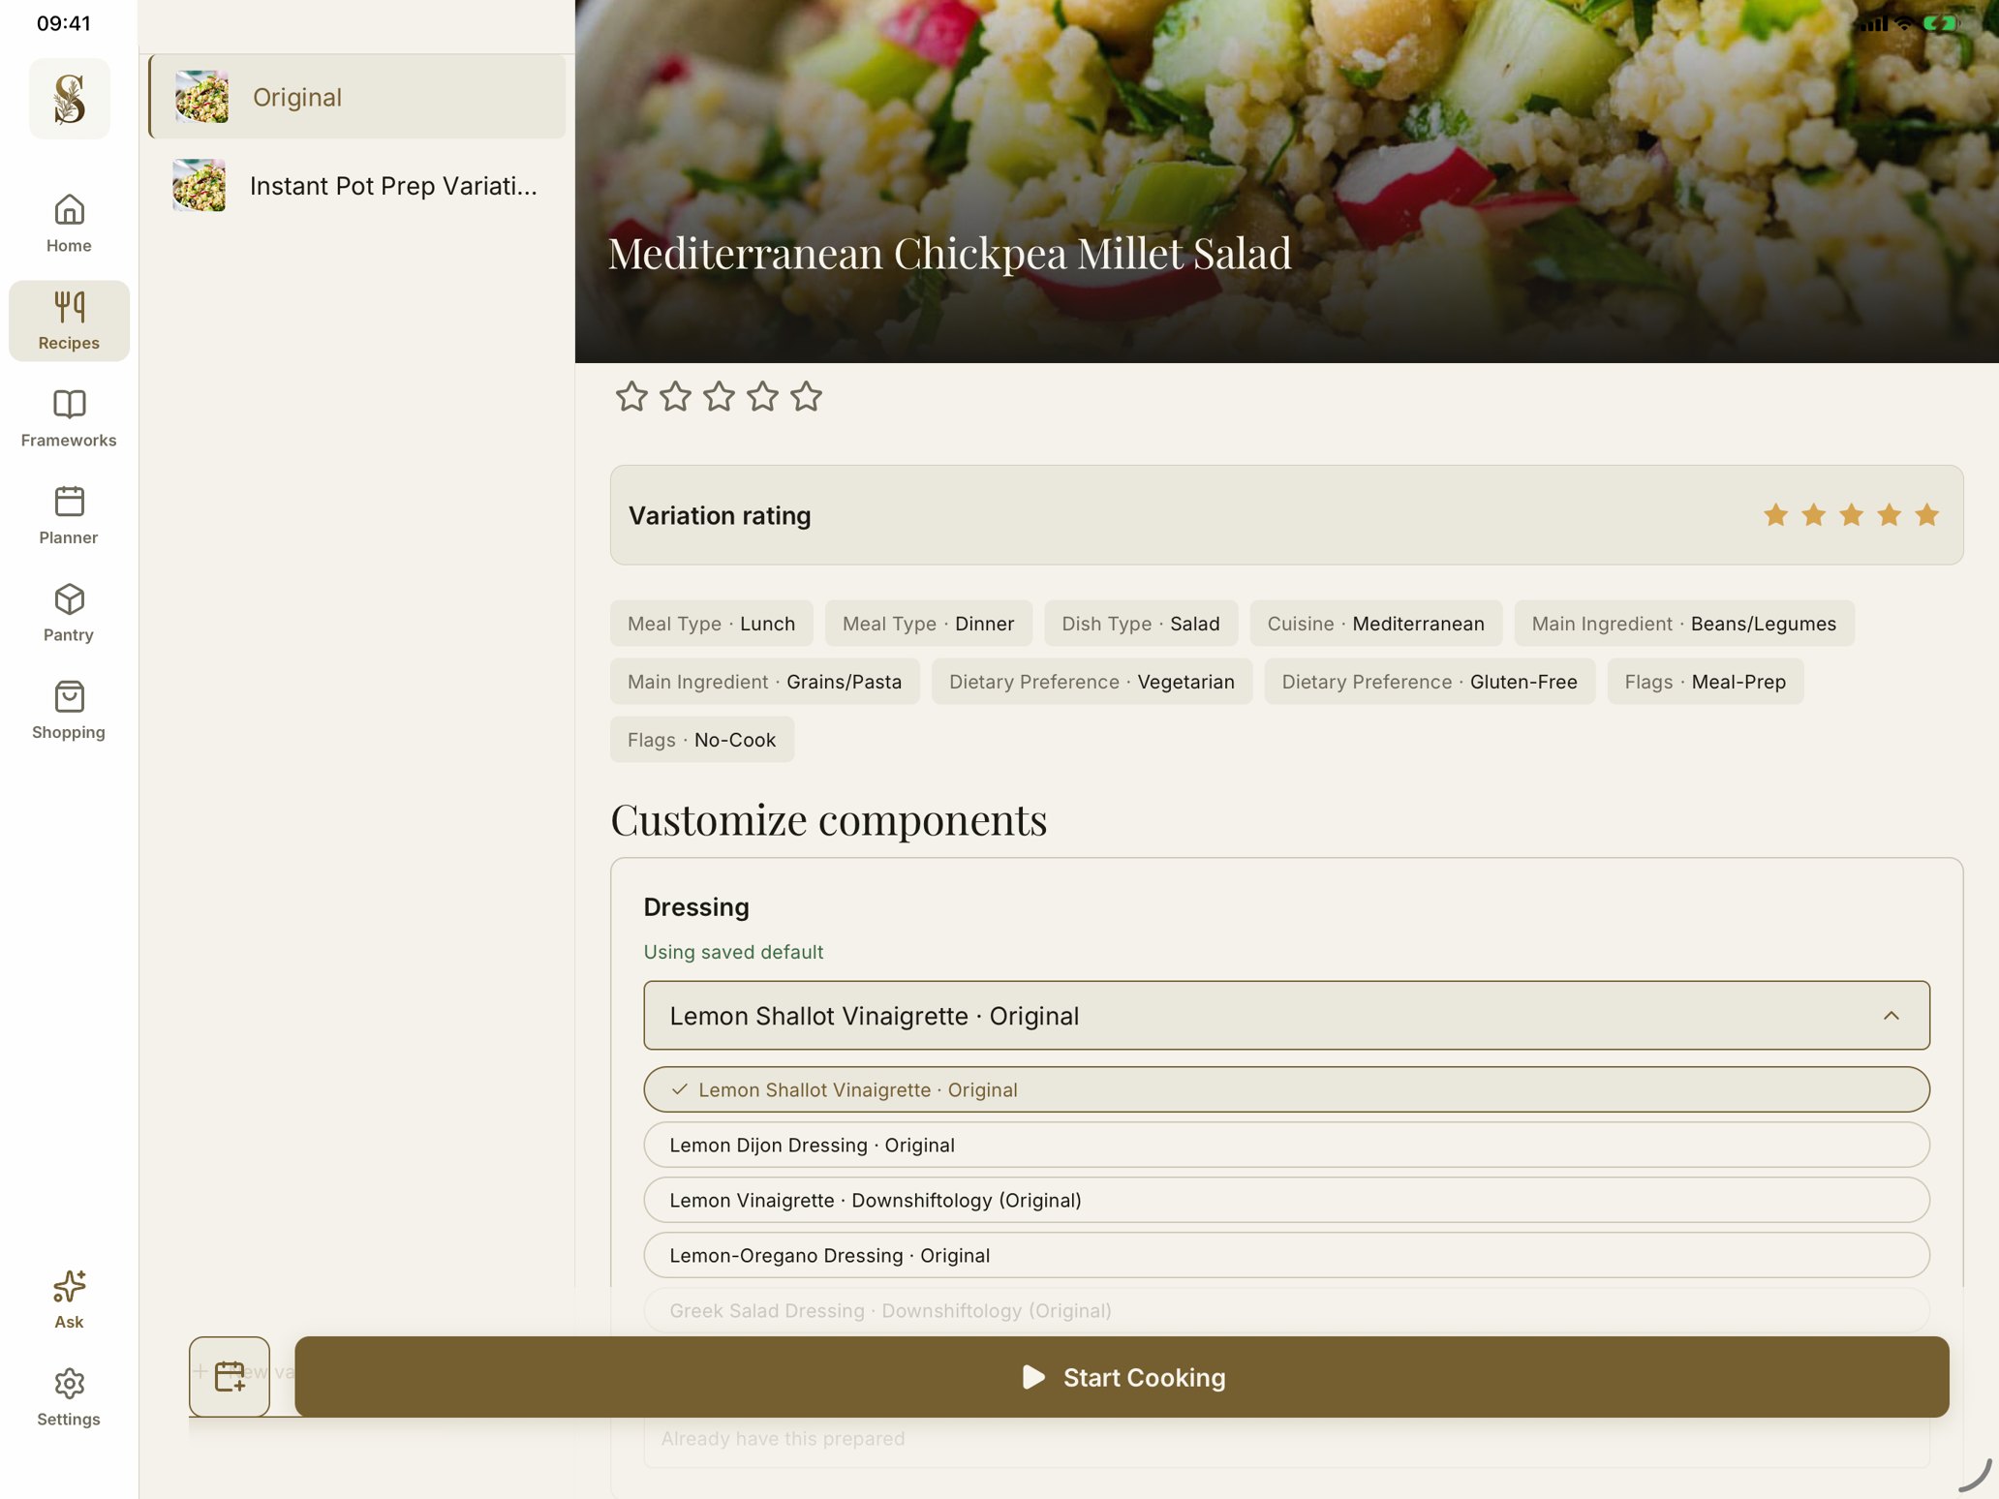Click the Meal Type Lunch tag
Screen dimensions: 1999x1499
pos(711,624)
